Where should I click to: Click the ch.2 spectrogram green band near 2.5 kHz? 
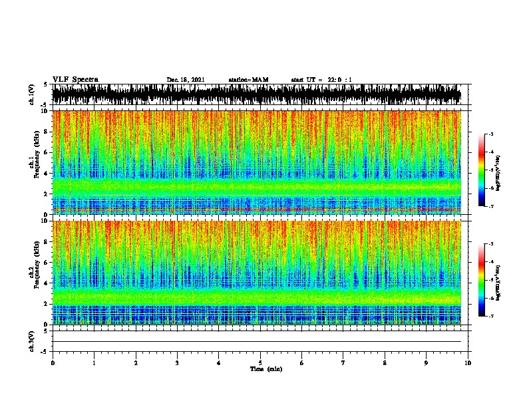(256, 297)
